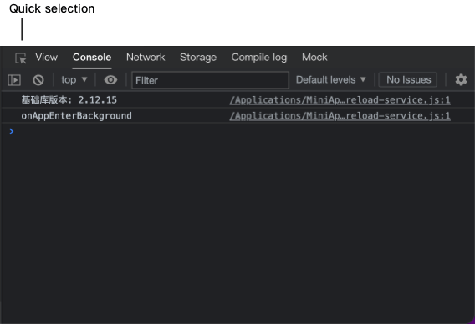Show the console sidebar panel
The height and width of the screenshot is (324, 475).
pyautogui.click(x=14, y=80)
